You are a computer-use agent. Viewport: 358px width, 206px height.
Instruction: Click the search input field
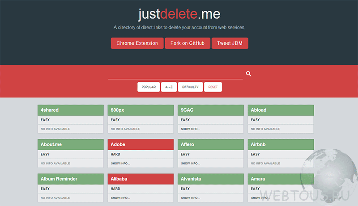coord(175,74)
